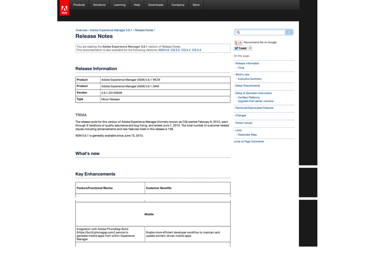Jump to Trivia sidebar link
Screen dimensions: 375x260
coord(241,68)
